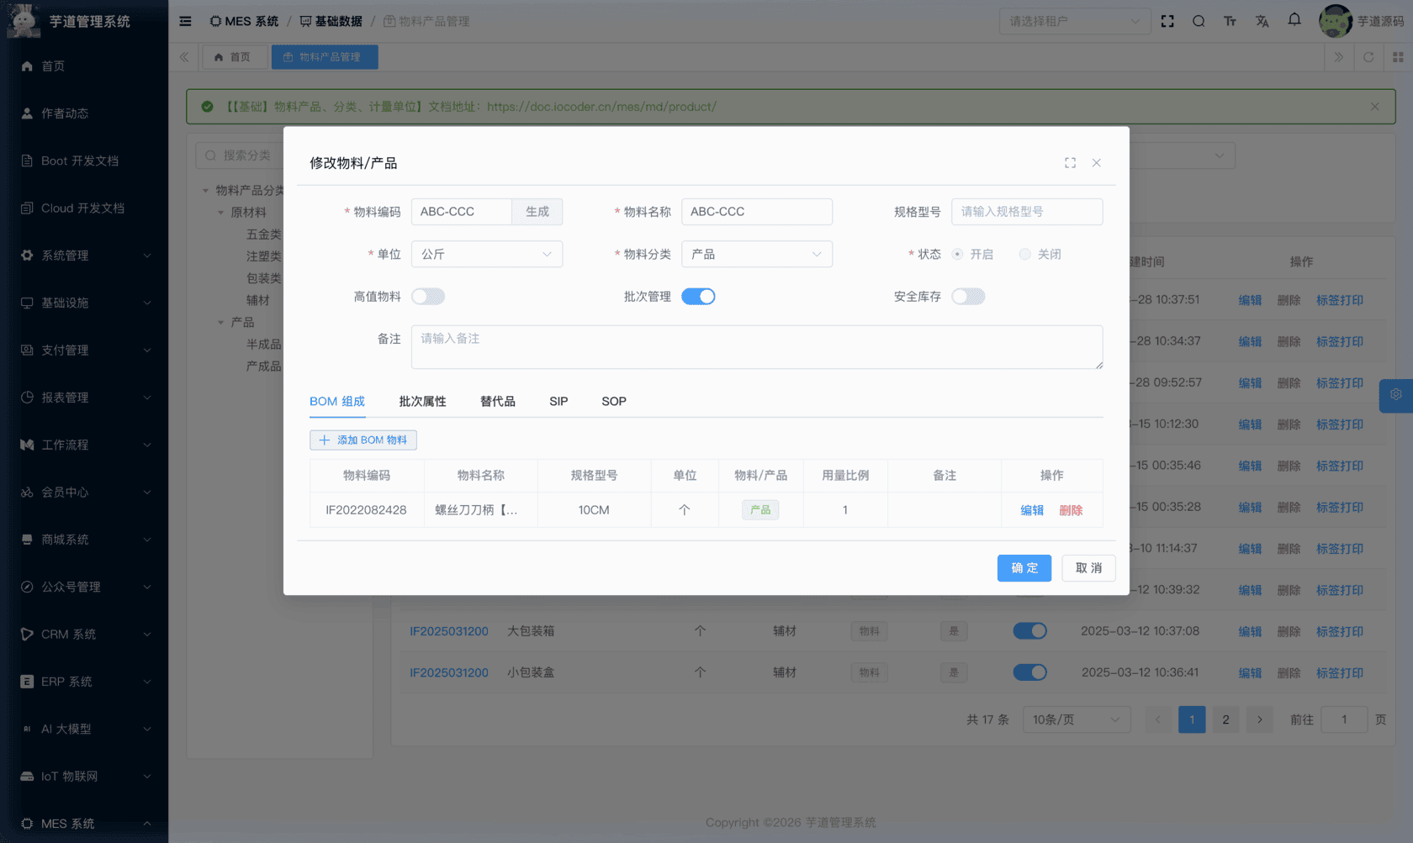The height and width of the screenshot is (843, 1413).
Task: Confirm changes with the 确定 button
Action: tap(1024, 568)
